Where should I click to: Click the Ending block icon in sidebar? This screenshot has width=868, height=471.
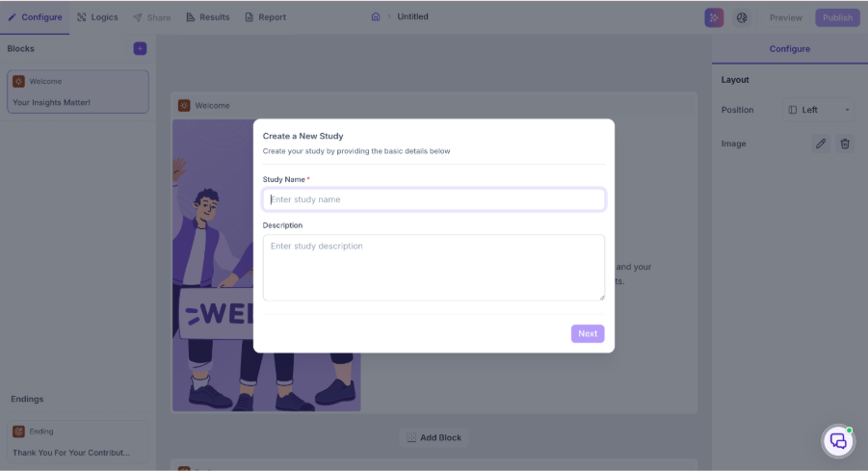18,432
